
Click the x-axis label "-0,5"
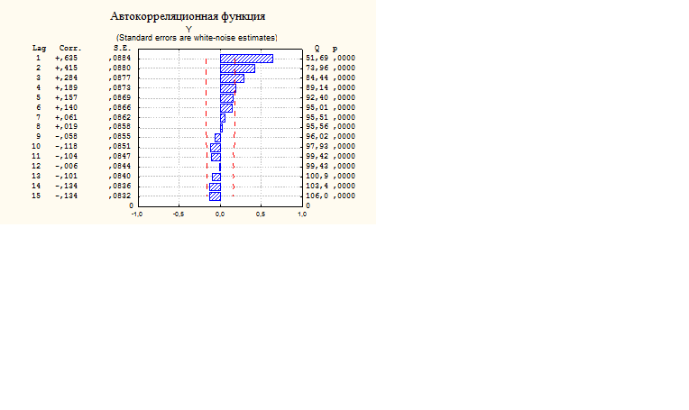178,214
